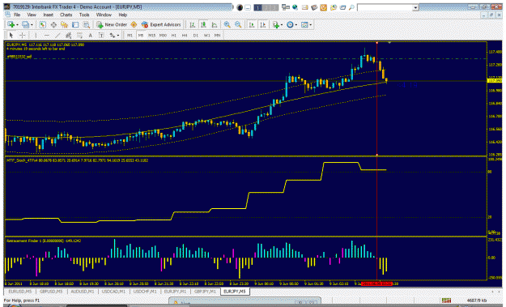Switch chart to candlestick mode
Viewport: 506px width, 307px height.
pyautogui.click(x=203, y=24)
